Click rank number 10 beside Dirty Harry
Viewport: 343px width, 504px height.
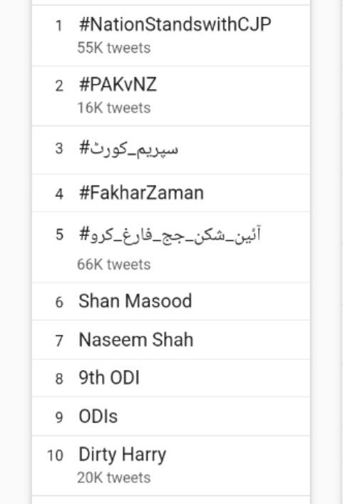click(55, 456)
